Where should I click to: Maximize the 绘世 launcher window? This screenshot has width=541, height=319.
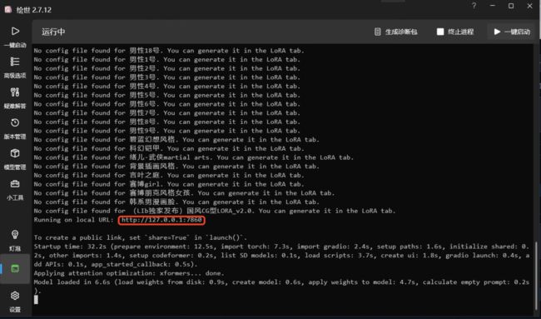(511, 6)
